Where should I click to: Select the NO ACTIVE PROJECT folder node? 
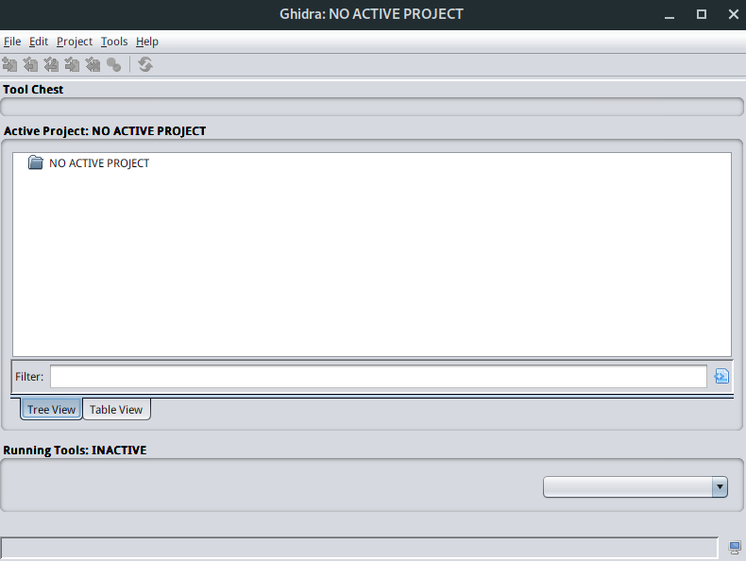pos(98,163)
